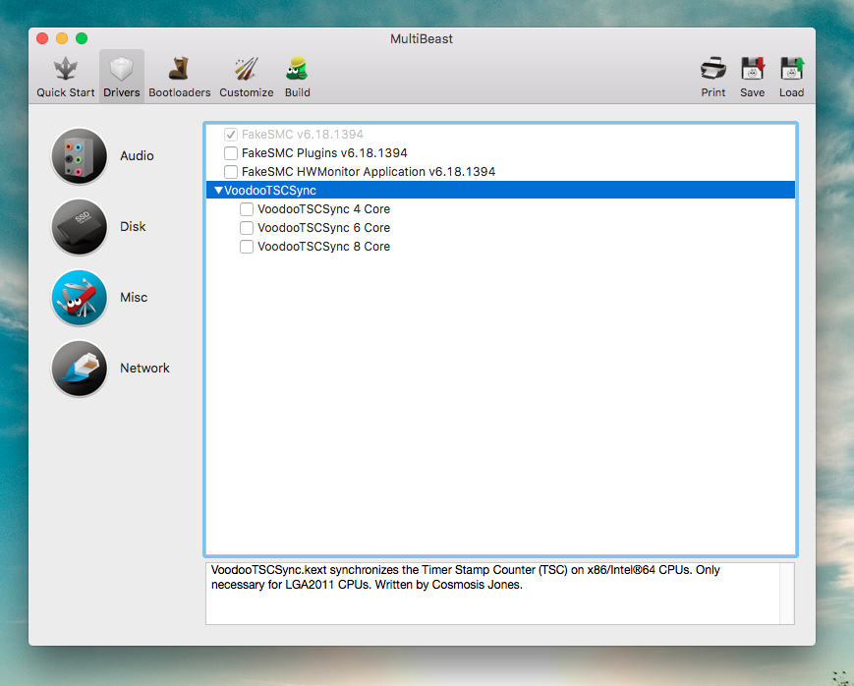Click the Disk category label
This screenshot has height=686, width=854.
point(133,227)
